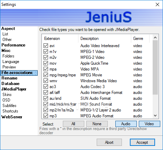Click the Abort button
Viewport: 163px width, 150px height.
coord(109,142)
